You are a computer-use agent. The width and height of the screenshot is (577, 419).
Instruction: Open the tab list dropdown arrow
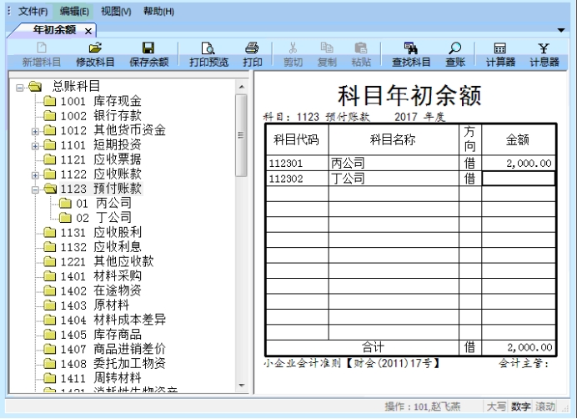click(x=561, y=30)
